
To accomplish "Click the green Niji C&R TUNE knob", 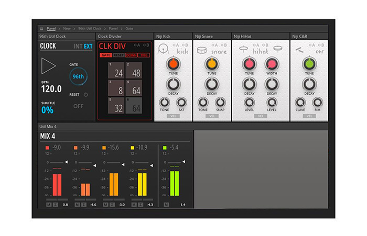I will (309, 64).
